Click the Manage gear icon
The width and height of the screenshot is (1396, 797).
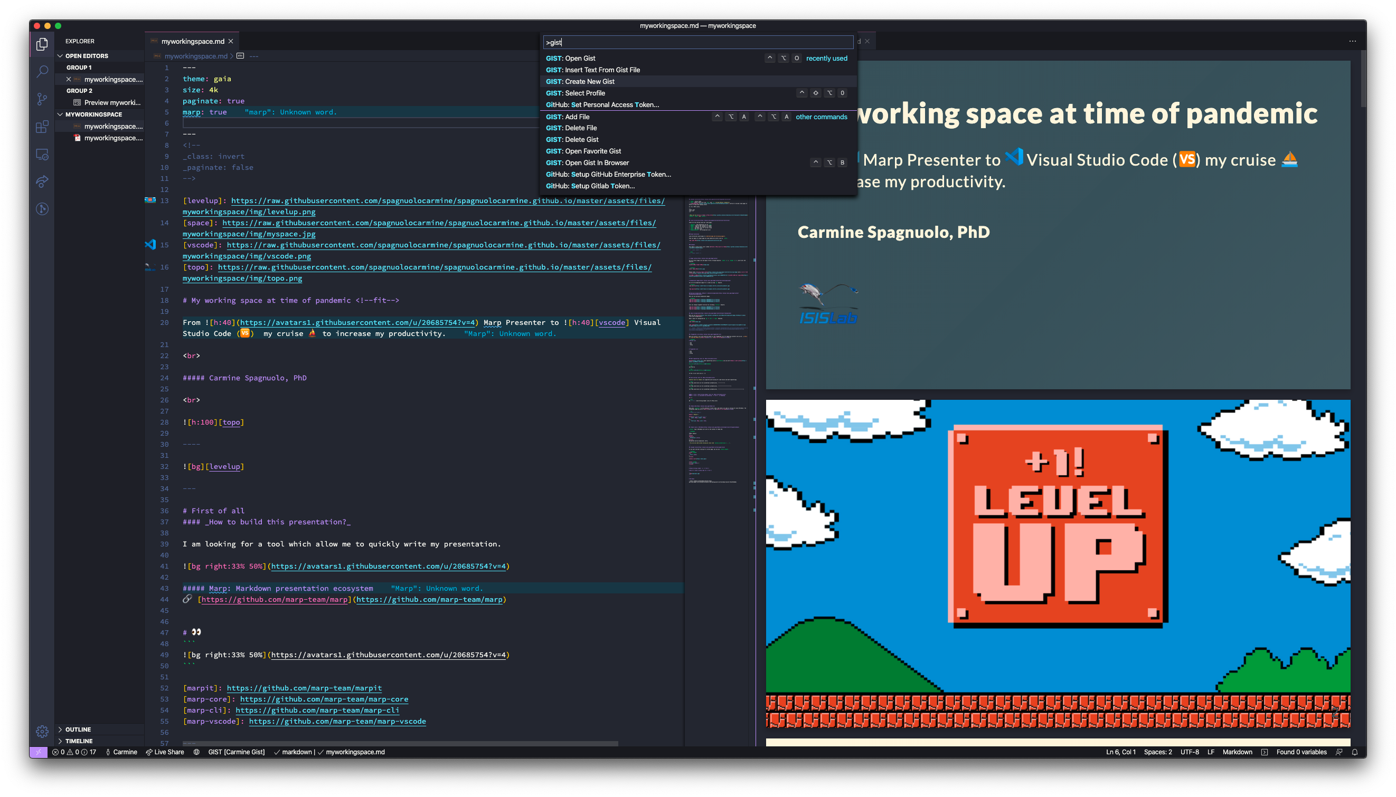click(42, 731)
